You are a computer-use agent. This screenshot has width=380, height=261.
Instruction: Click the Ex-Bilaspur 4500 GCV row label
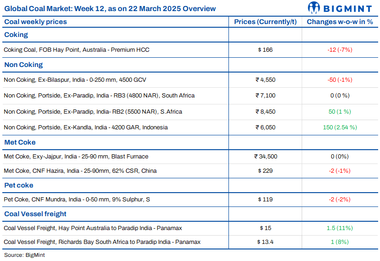(75, 79)
